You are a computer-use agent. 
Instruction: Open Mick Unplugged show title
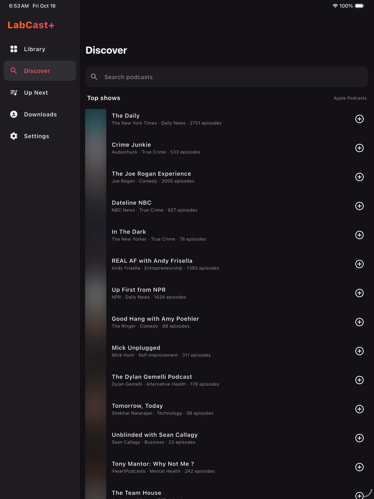[136, 348]
